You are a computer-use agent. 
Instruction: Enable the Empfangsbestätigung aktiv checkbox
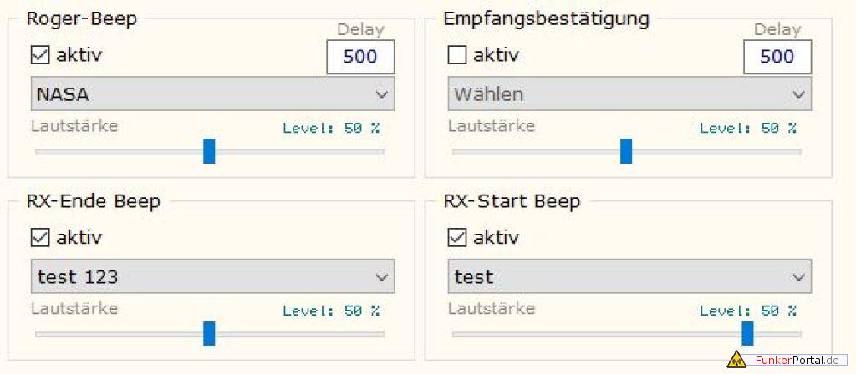[457, 56]
